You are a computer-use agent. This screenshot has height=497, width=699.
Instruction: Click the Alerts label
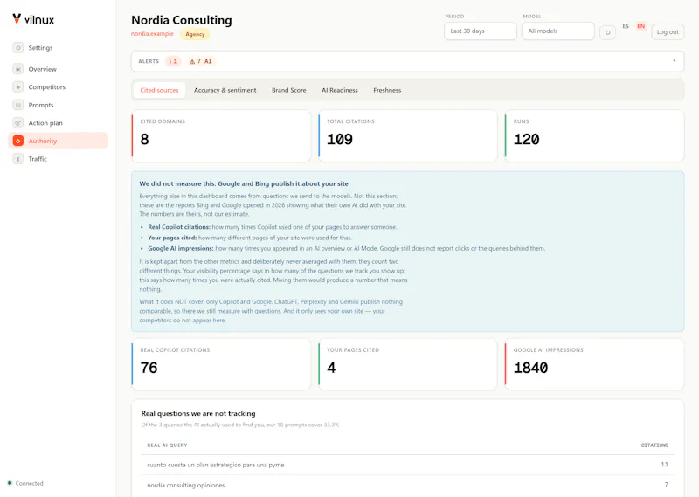[149, 61]
